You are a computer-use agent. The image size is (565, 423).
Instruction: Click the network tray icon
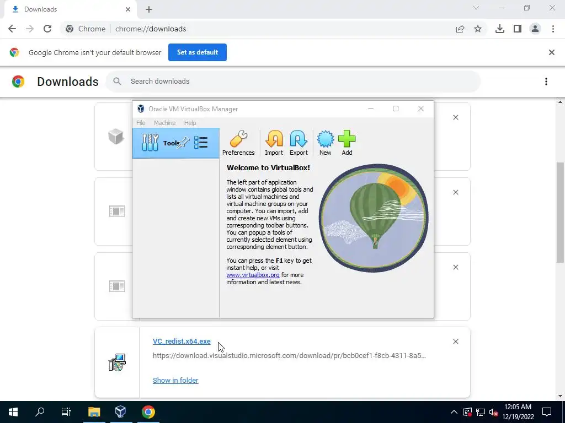(481, 412)
